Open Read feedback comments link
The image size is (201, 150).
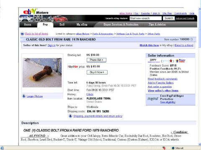coord(162,79)
